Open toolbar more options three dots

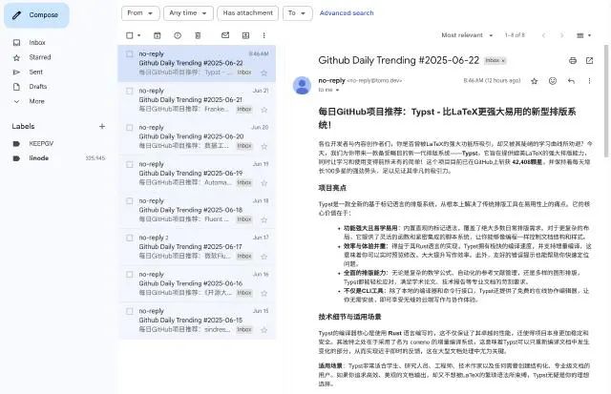pos(264,35)
